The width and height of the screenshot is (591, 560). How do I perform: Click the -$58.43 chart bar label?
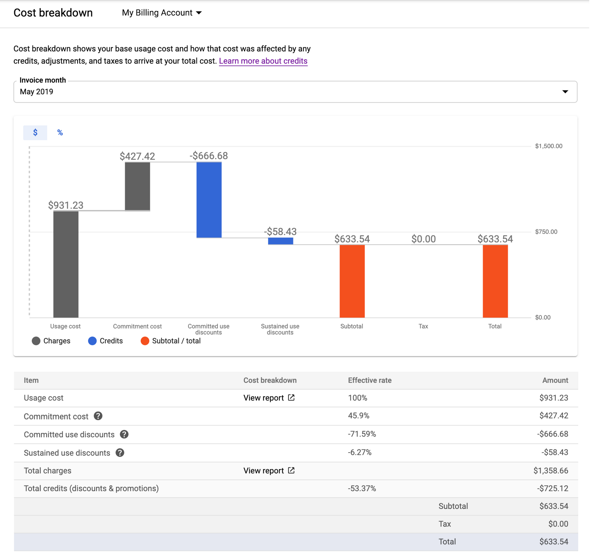tap(281, 232)
